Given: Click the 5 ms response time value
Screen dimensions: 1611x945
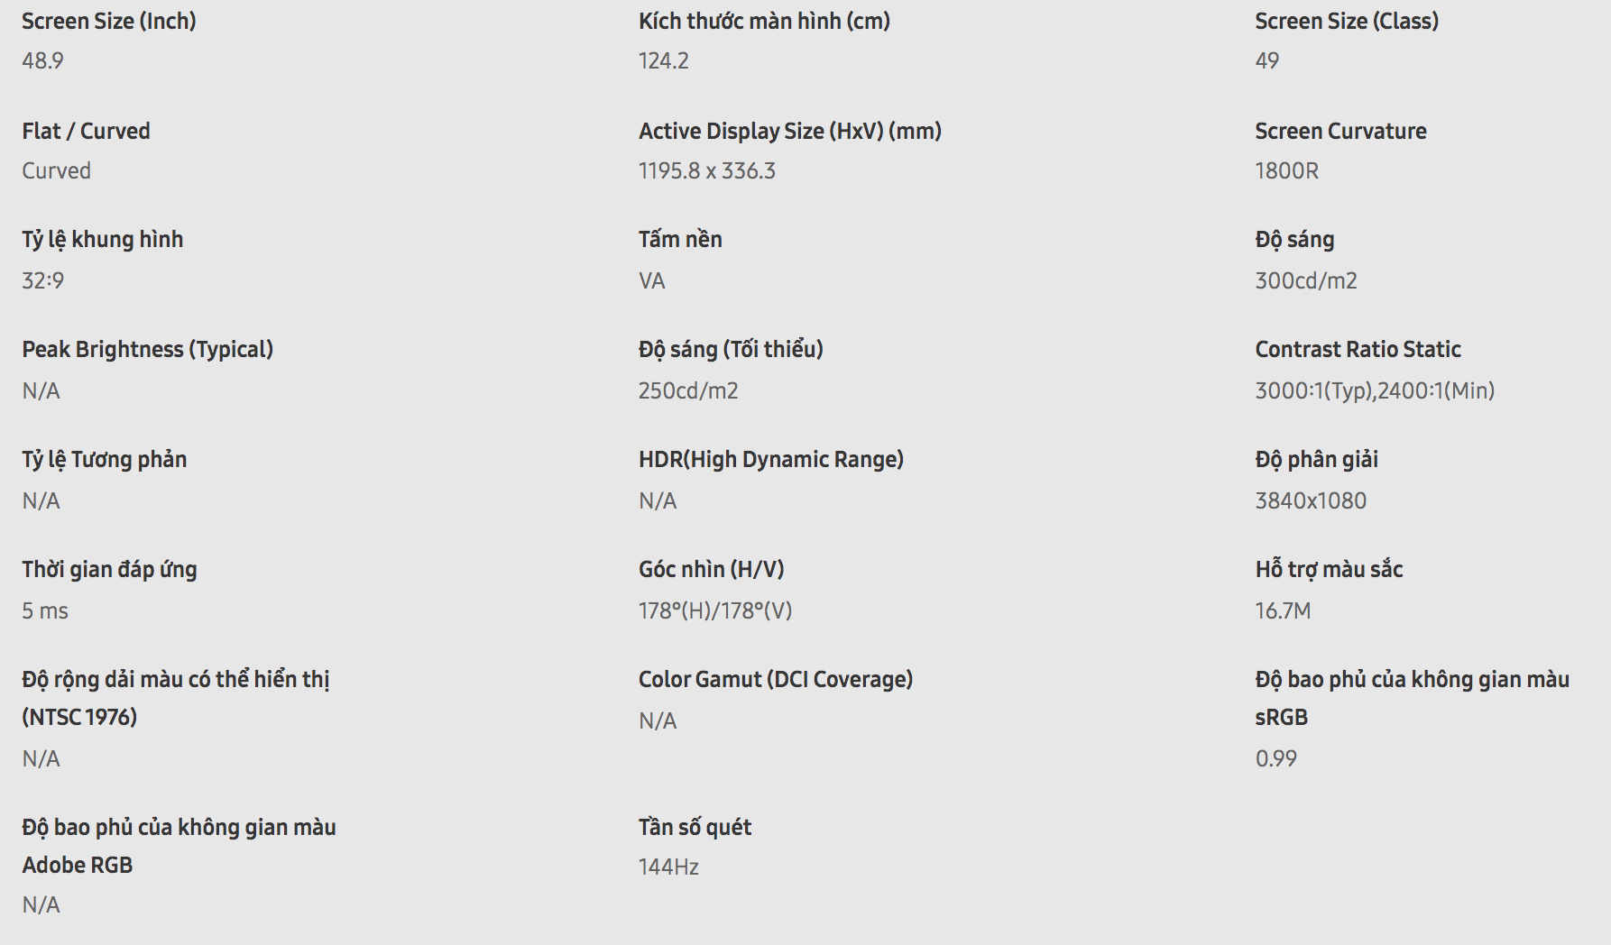Looking at the screenshot, I should point(45,610).
